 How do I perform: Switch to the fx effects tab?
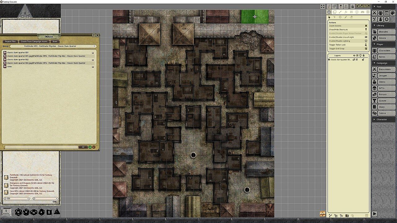[346, 12]
